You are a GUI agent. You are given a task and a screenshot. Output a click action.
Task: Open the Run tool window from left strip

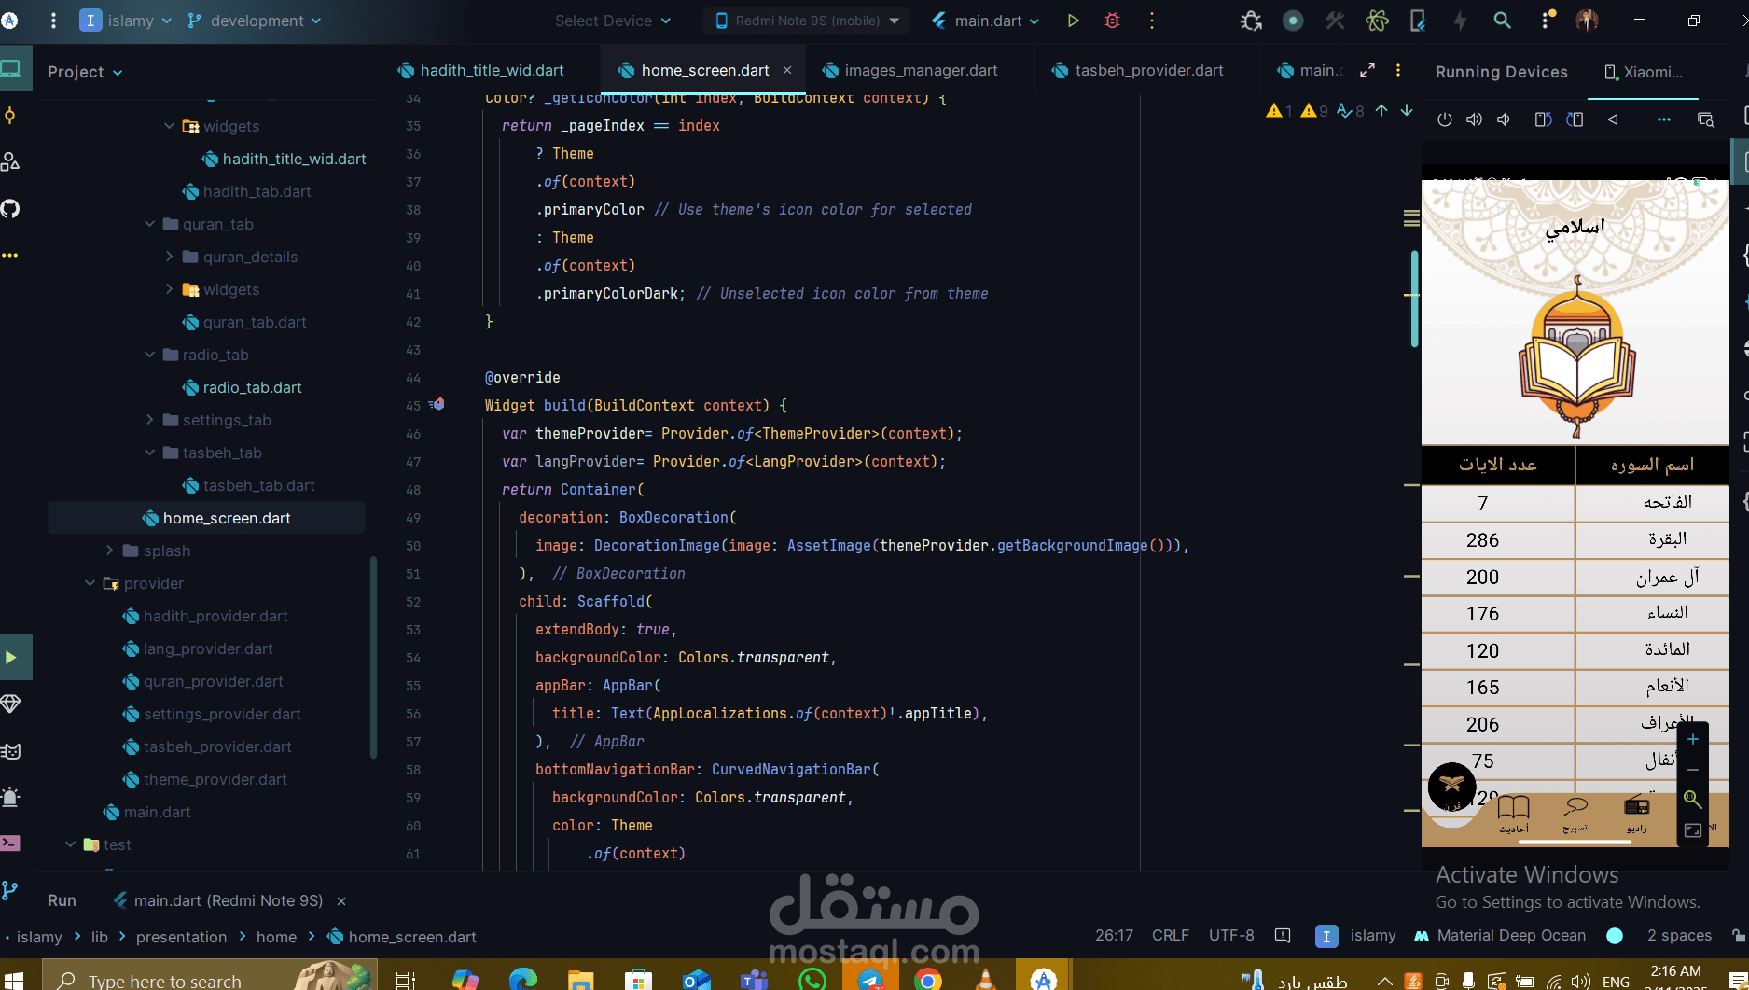(11, 657)
